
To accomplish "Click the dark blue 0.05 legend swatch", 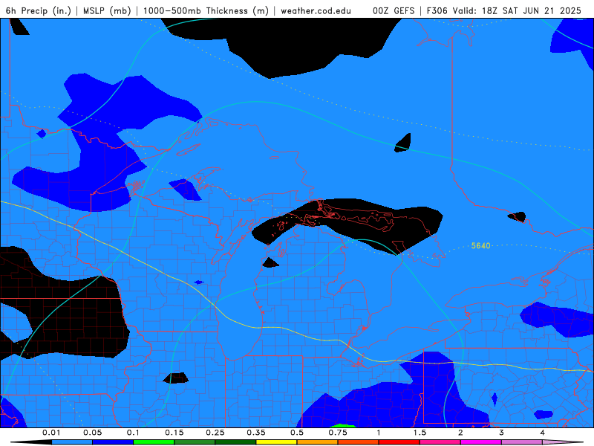I will (113, 442).
